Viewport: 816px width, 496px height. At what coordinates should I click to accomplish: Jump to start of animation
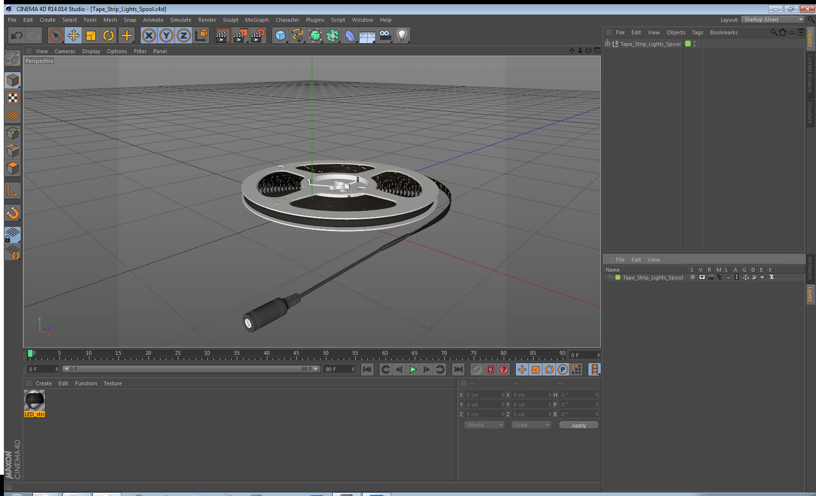(x=367, y=369)
